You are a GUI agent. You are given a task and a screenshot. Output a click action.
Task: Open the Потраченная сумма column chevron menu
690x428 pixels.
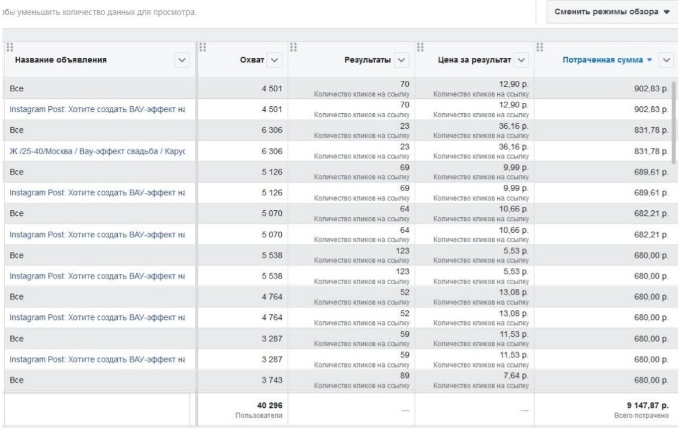point(666,59)
